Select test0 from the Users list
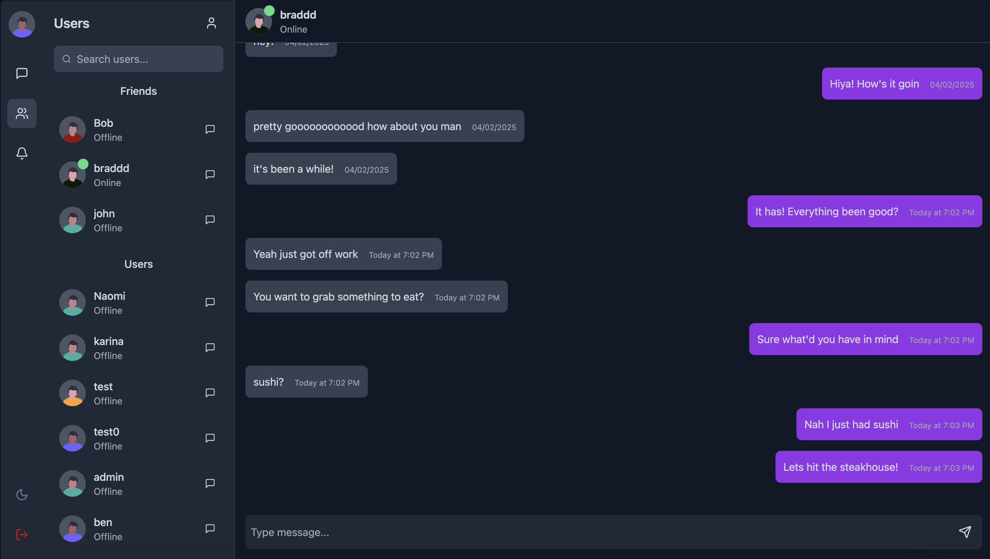990x559 pixels. pos(106,438)
